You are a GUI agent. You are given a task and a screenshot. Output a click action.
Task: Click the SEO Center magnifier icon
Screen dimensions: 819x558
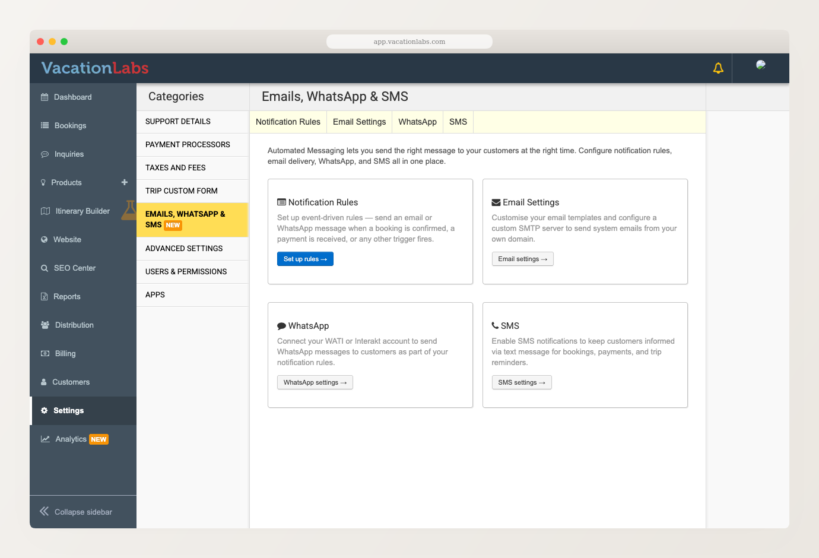[45, 268]
